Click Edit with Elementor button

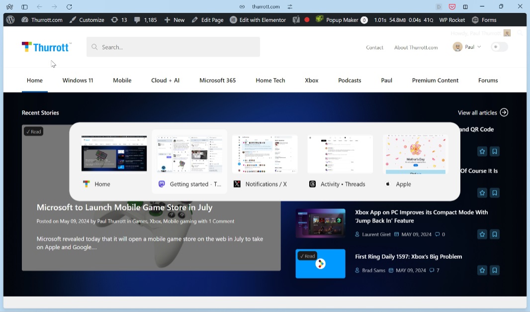click(258, 20)
